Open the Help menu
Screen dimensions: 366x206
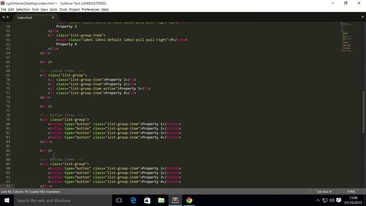tap(105, 10)
